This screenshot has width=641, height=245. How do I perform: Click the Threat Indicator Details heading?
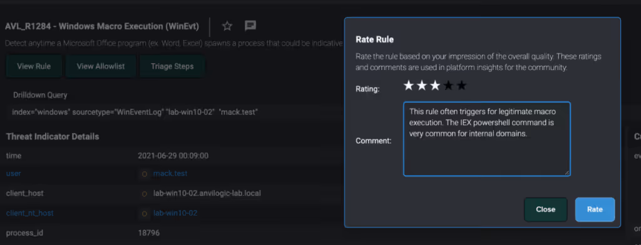53,137
